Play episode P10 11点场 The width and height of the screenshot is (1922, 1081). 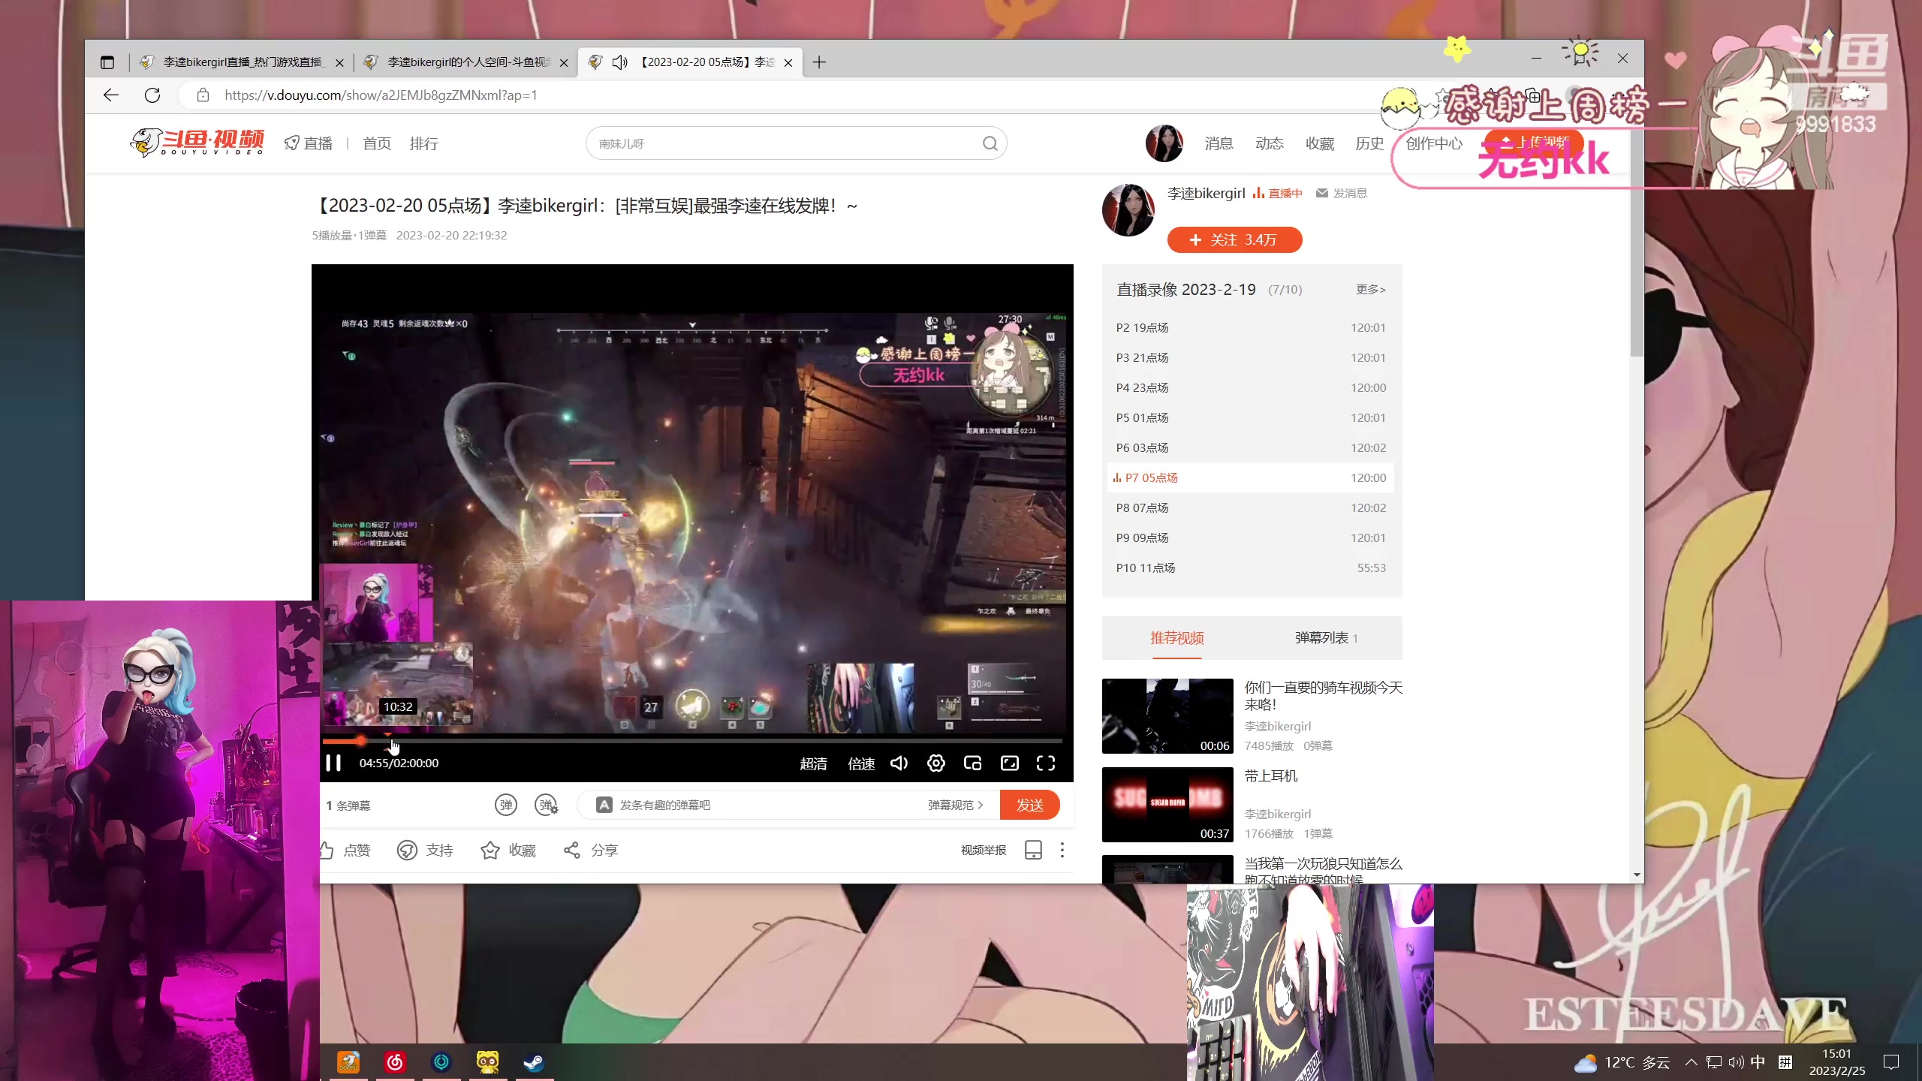point(1251,568)
